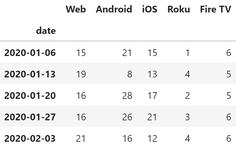Select Android value 8 for 2020-01-13
This screenshot has width=240, height=151.
(x=130, y=74)
